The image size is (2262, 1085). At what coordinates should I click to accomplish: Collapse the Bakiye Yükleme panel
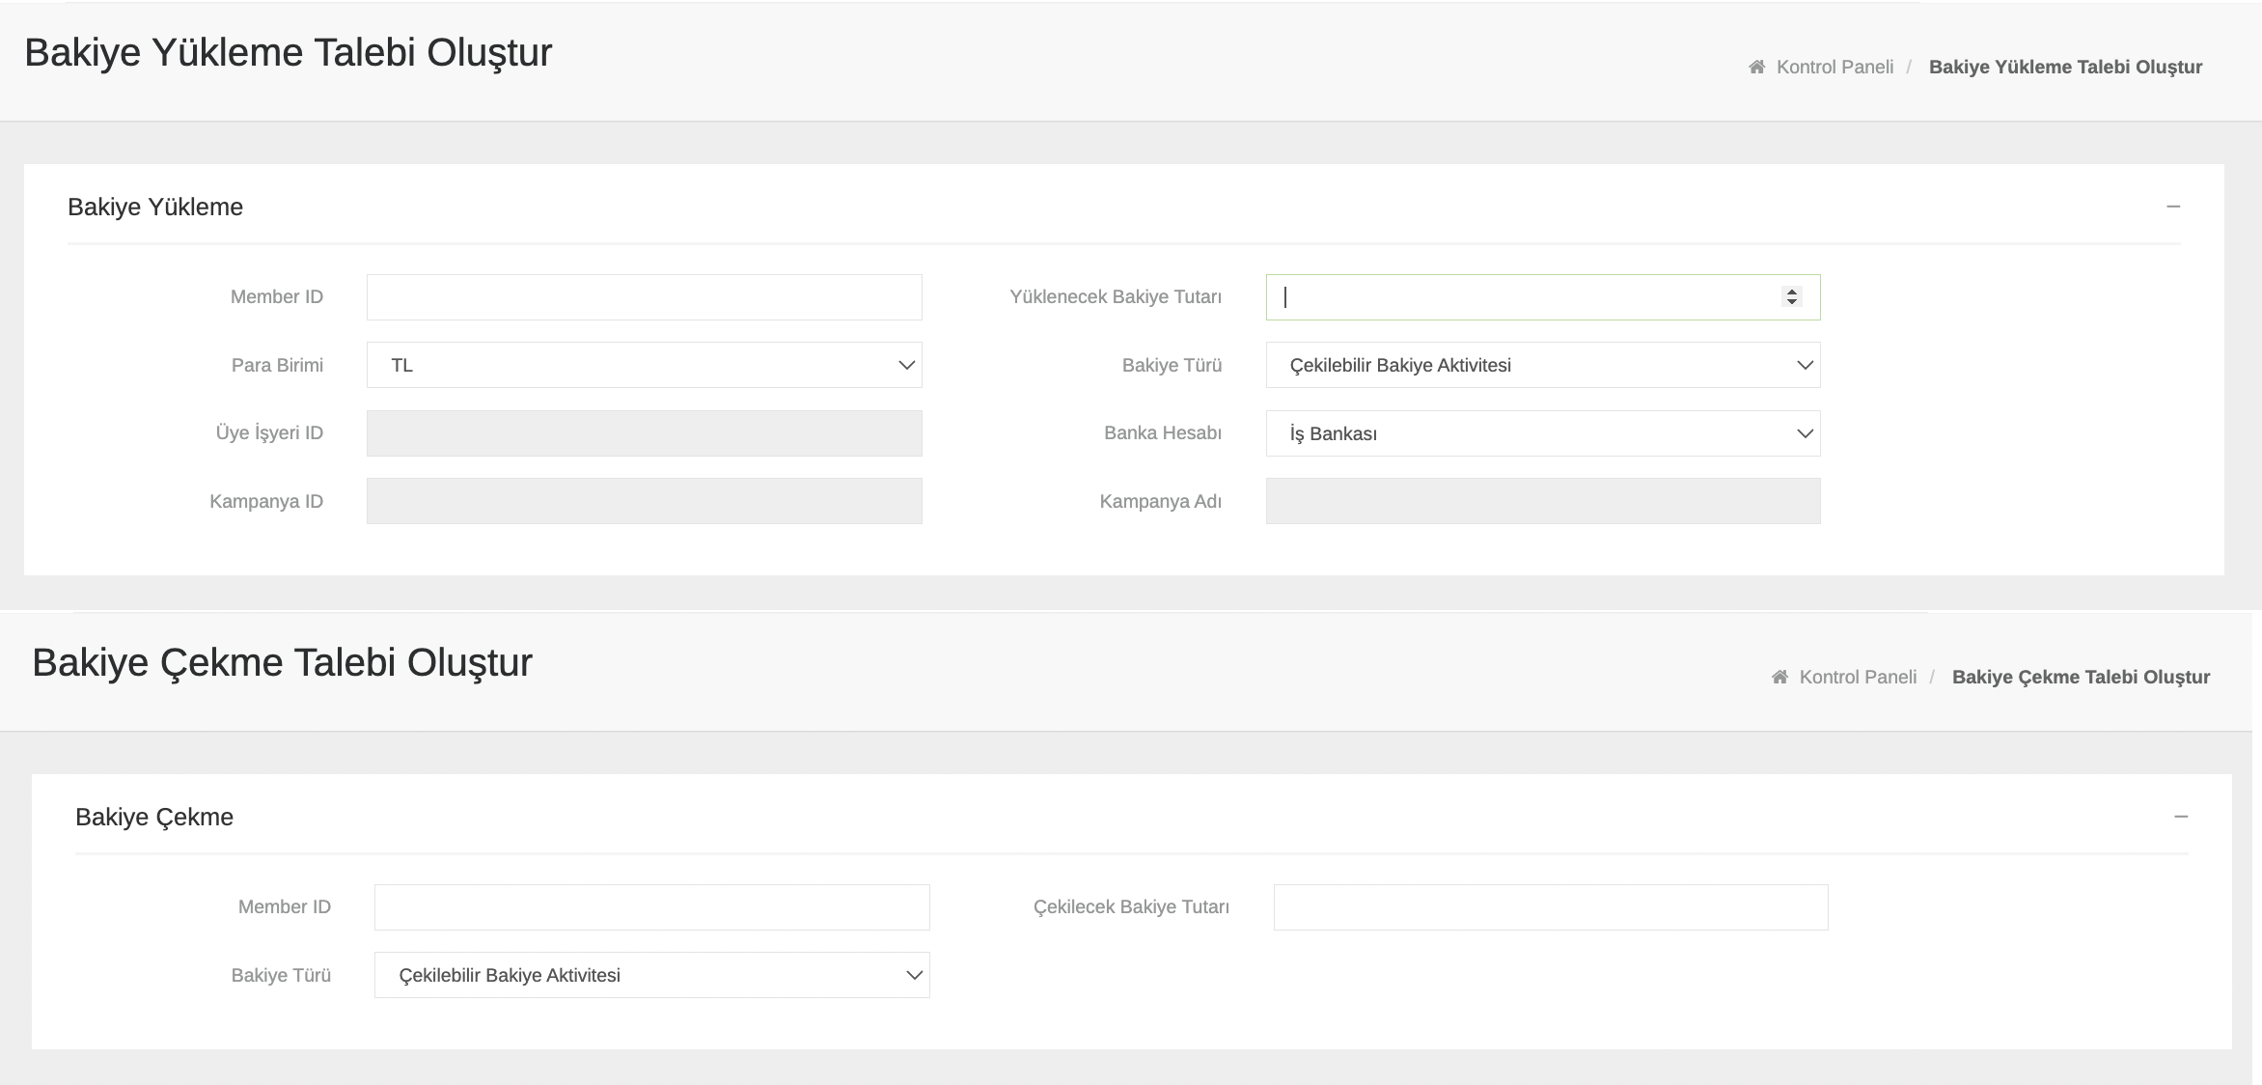click(2173, 207)
